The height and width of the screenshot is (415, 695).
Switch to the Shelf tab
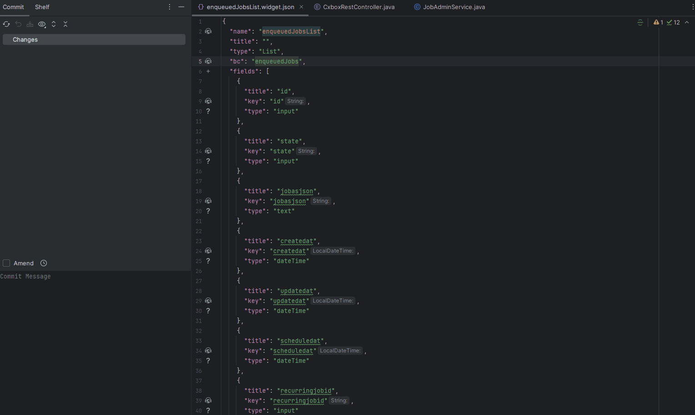[42, 7]
